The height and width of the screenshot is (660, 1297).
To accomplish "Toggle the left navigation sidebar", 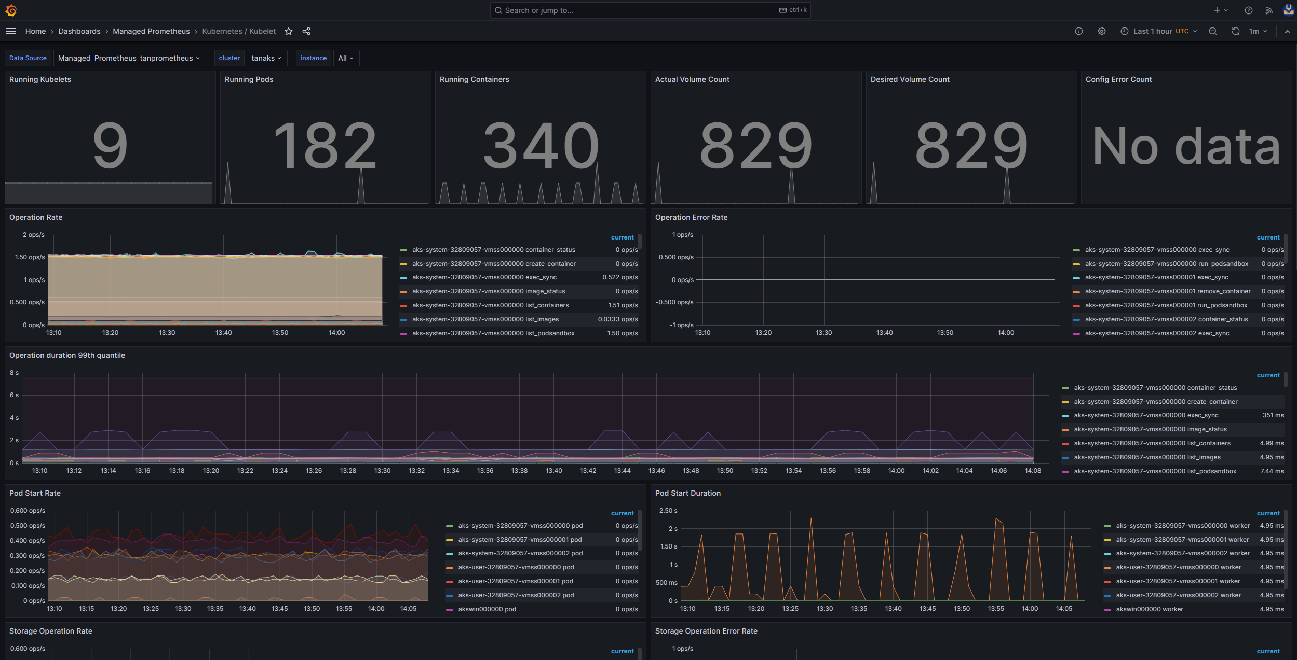I will [11, 31].
